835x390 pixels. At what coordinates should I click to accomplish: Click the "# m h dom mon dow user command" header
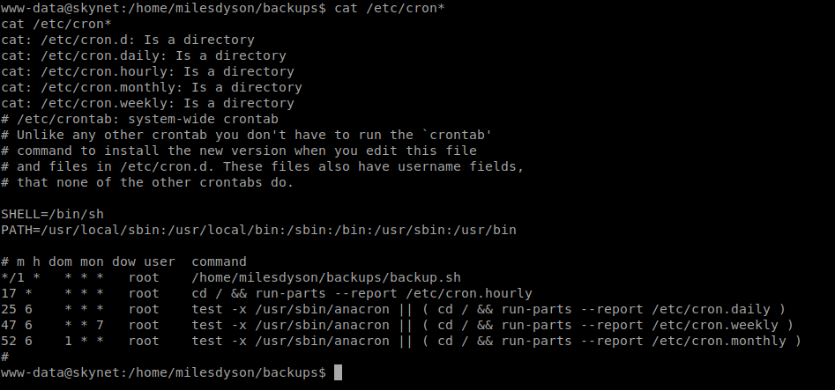[123, 261]
